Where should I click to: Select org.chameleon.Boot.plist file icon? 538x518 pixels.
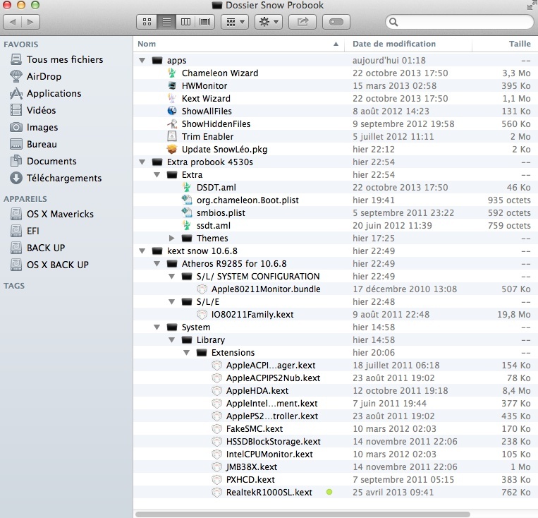point(187,200)
